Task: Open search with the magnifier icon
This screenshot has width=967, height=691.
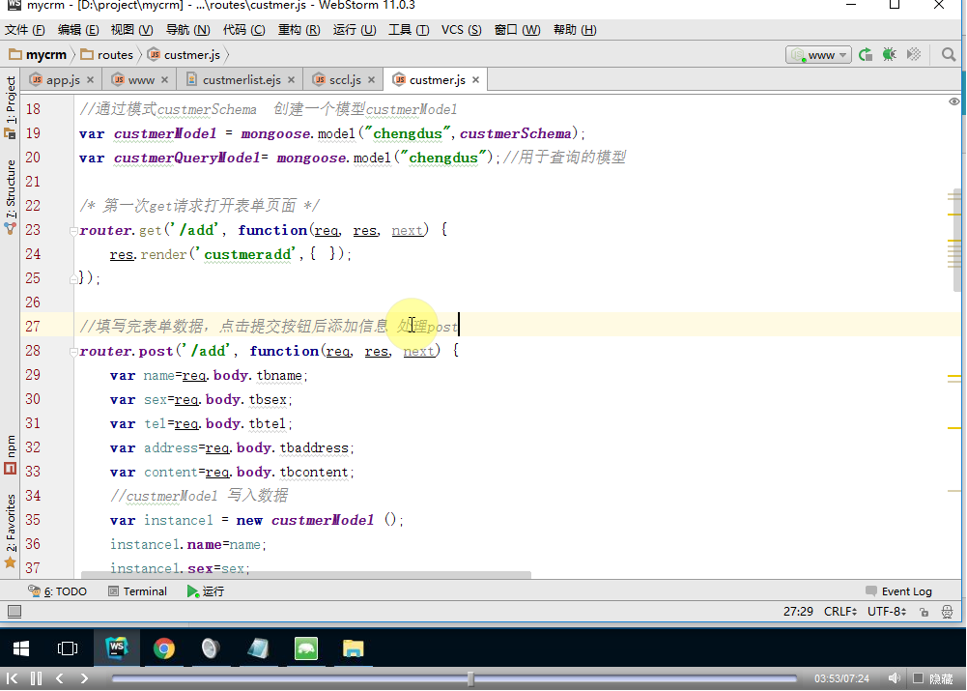Action: pyautogui.click(x=948, y=55)
